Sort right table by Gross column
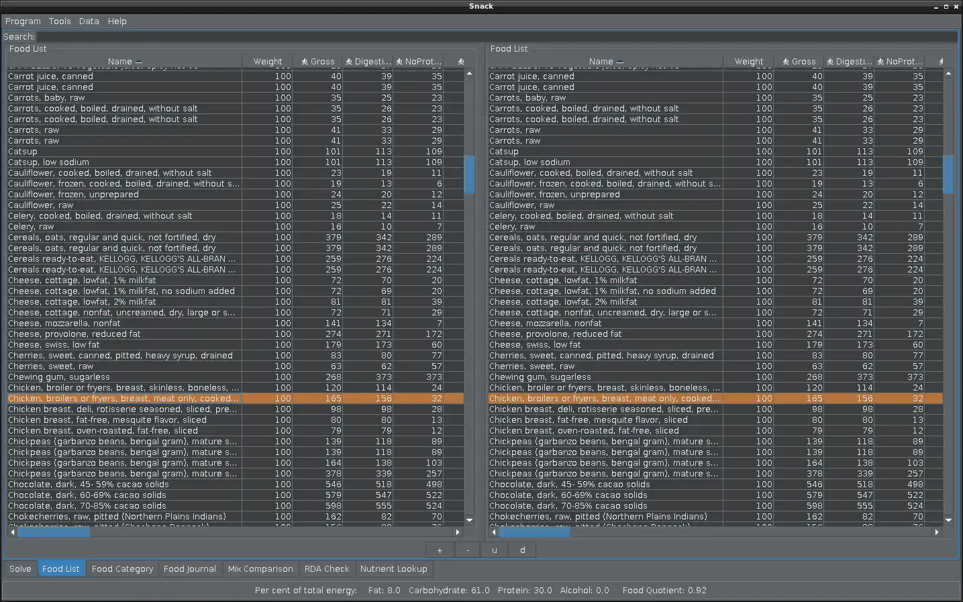The image size is (963, 602). pos(799,61)
